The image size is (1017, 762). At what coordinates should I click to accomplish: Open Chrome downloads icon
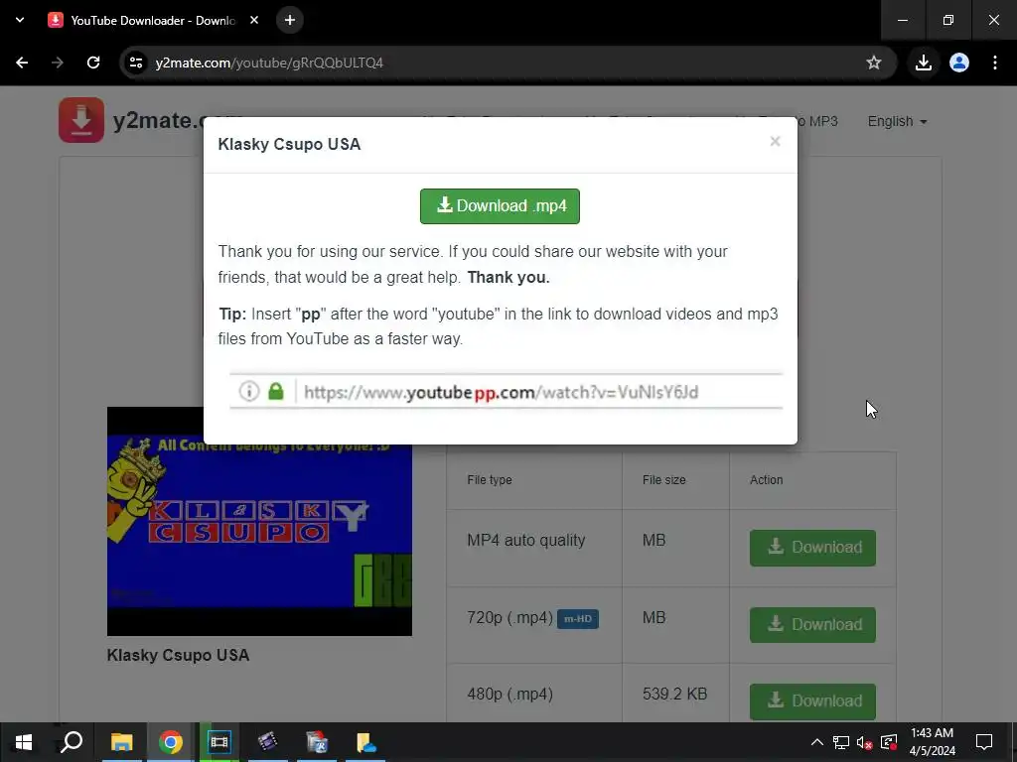(923, 63)
